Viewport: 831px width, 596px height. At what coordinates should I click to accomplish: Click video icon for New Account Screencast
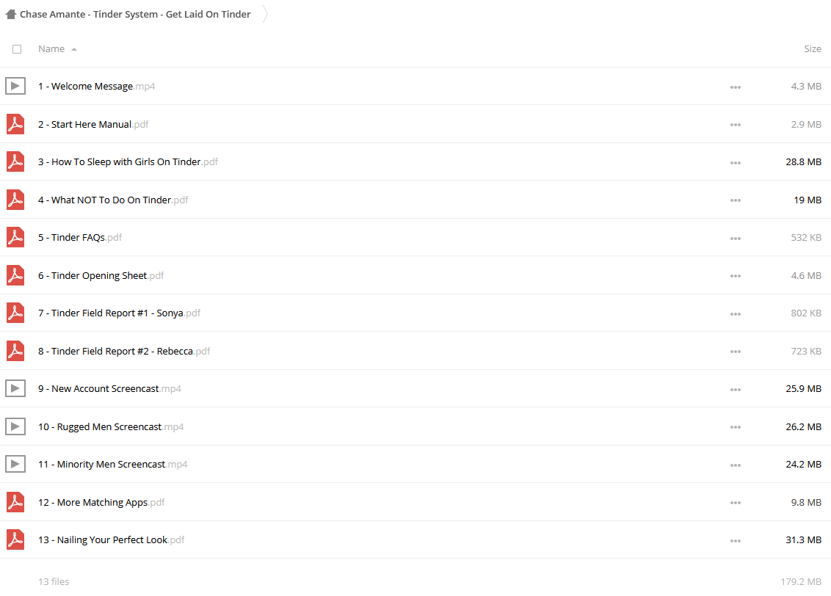(15, 388)
